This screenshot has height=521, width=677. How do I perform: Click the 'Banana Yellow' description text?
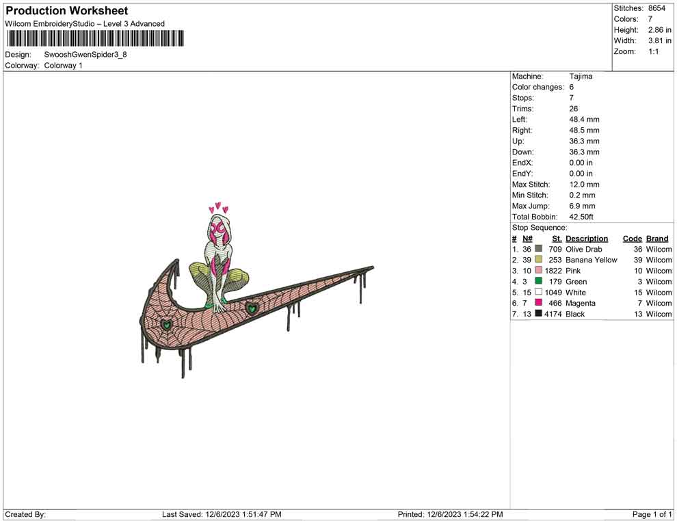pyautogui.click(x=592, y=260)
